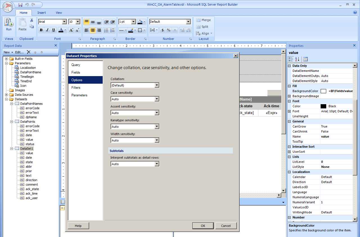The height and width of the screenshot is (237, 360).
Task: Switch to the Insert ribbon tab
Action: click(x=41, y=13)
